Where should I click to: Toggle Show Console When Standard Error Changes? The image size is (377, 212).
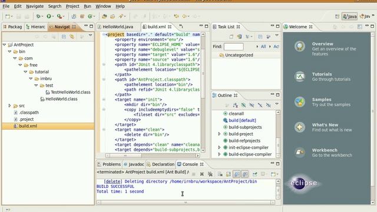pyautogui.click(x=245, y=174)
